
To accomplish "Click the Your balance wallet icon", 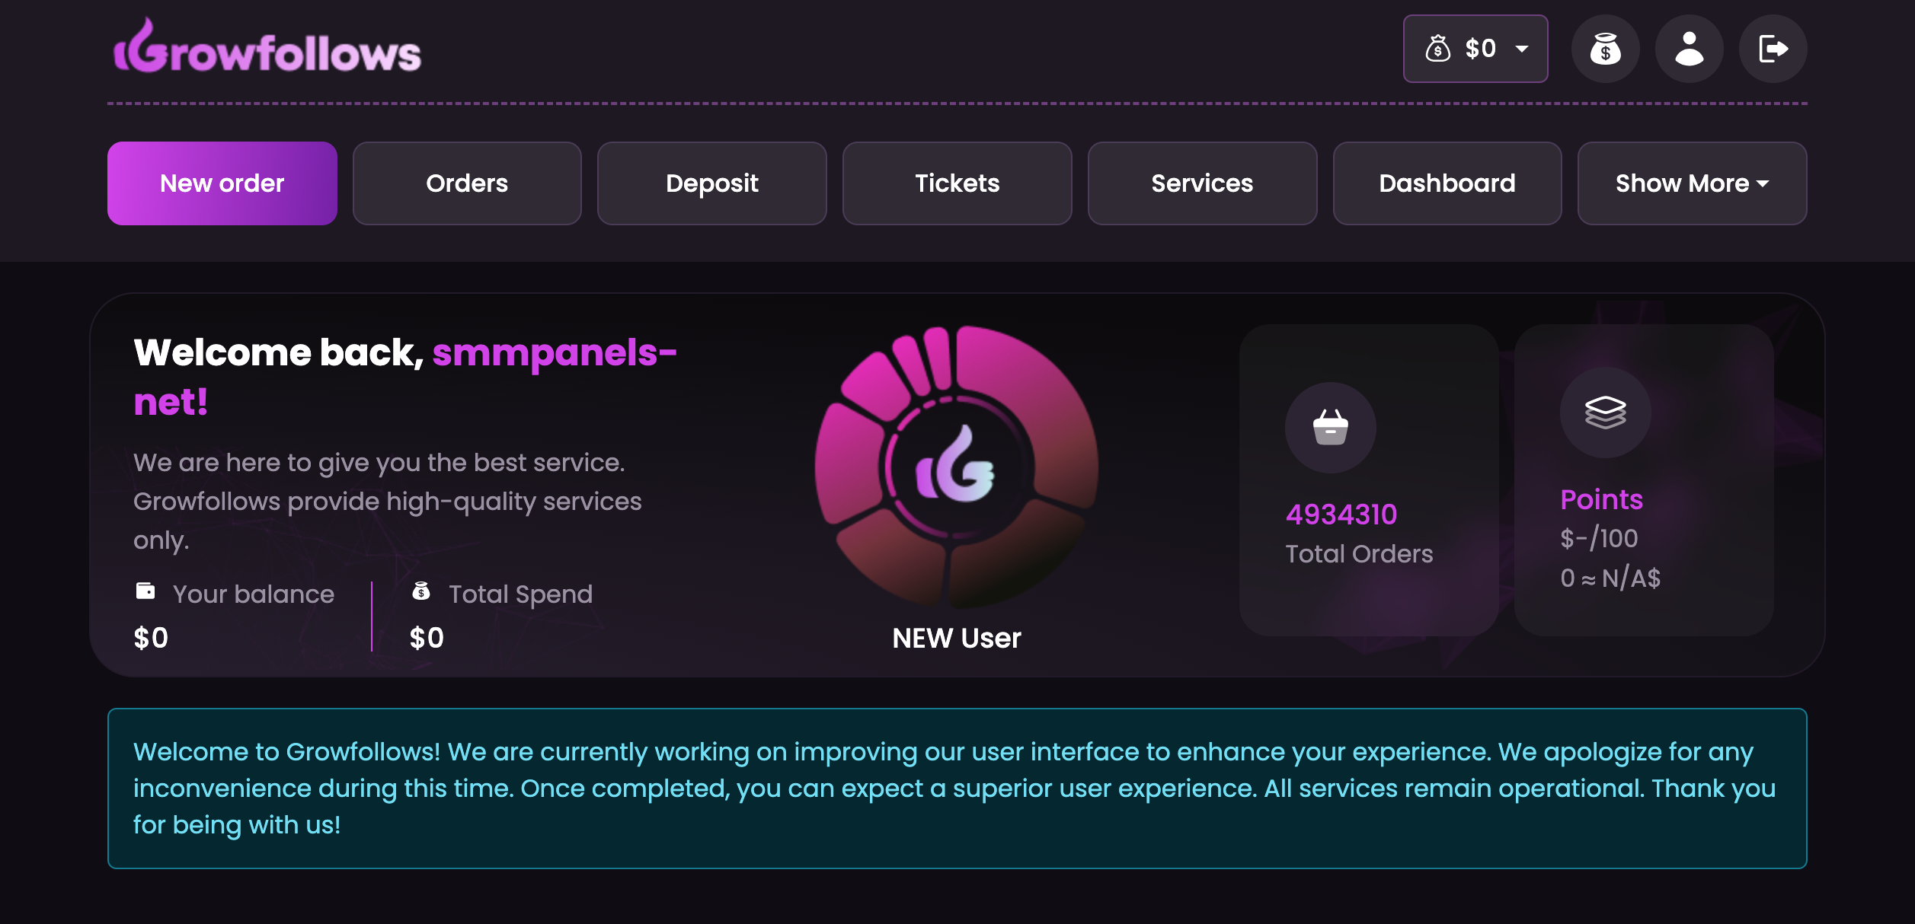I will click(x=145, y=591).
